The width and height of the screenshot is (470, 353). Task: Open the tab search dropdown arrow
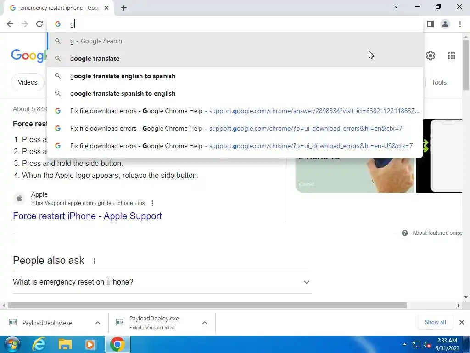coord(396,6)
